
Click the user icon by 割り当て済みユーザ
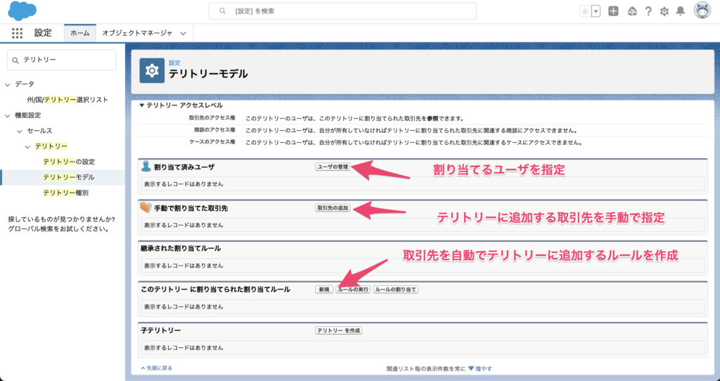[146, 166]
